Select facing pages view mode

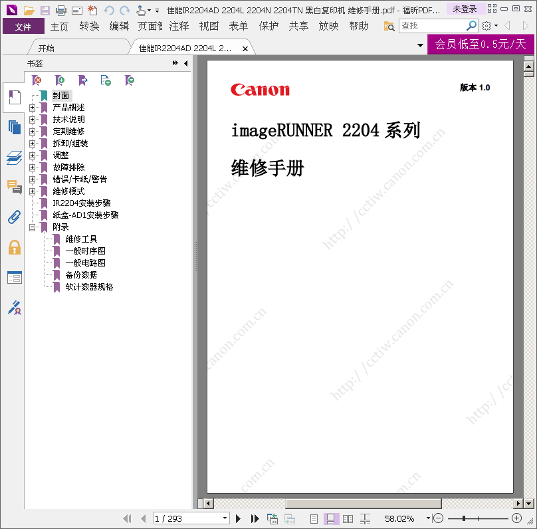[x=348, y=519]
